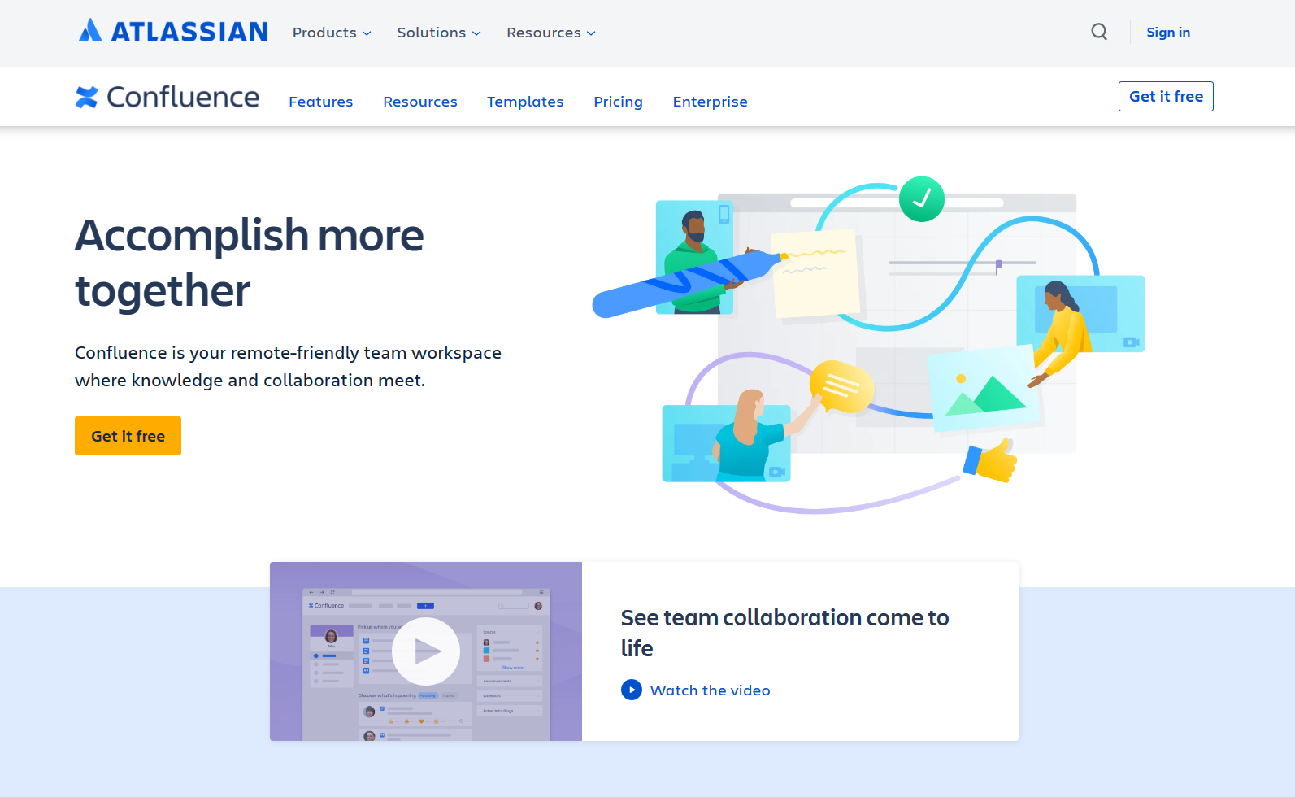The image size is (1295, 797).
Task: Play the video using the large play button
Action: [x=426, y=651]
